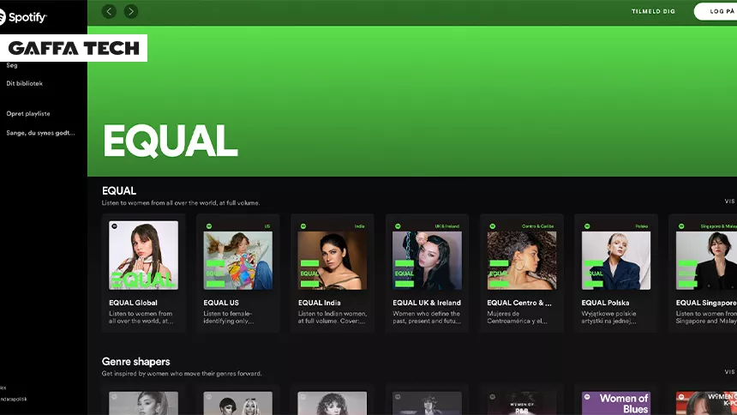Viewport: 737px width, 415px height.
Task: Click the Spotify logo
Action: pyautogui.click(x=23, y=17)
